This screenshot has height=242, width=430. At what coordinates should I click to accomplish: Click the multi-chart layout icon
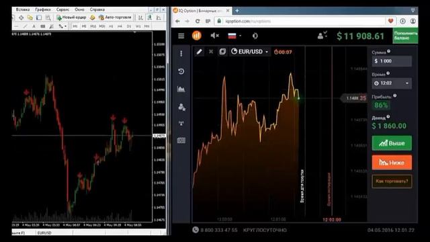click(222, 52)
